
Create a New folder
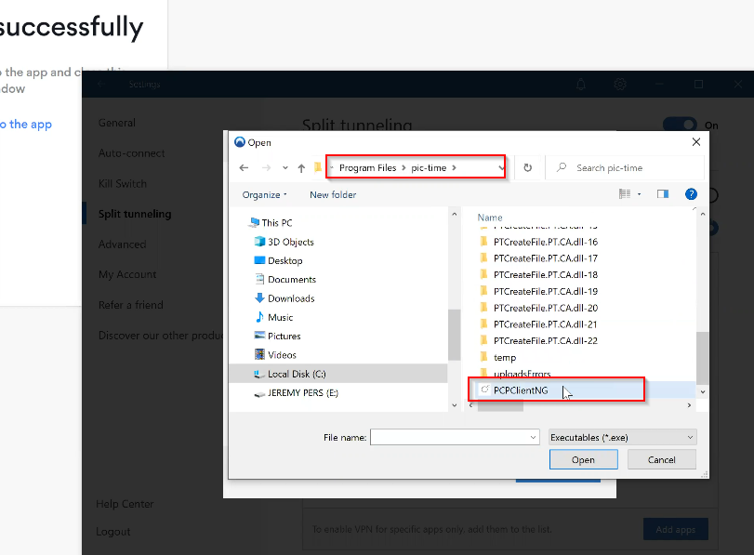333,195
